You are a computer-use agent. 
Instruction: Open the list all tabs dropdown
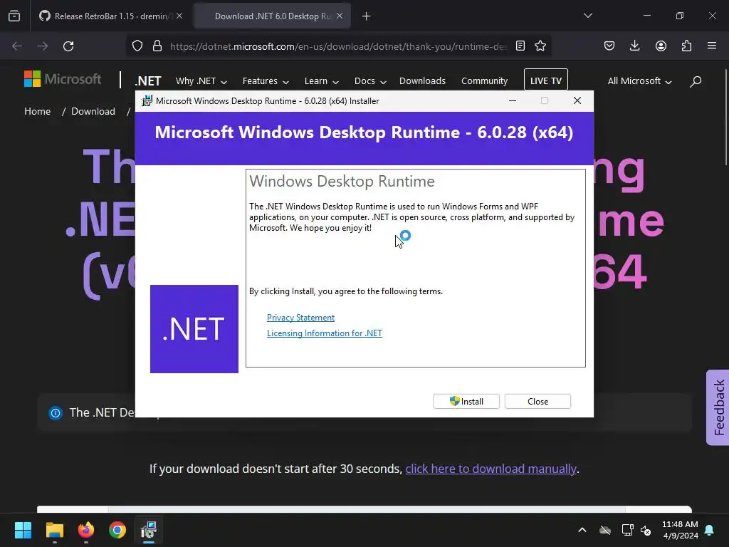tap(587, 16)
